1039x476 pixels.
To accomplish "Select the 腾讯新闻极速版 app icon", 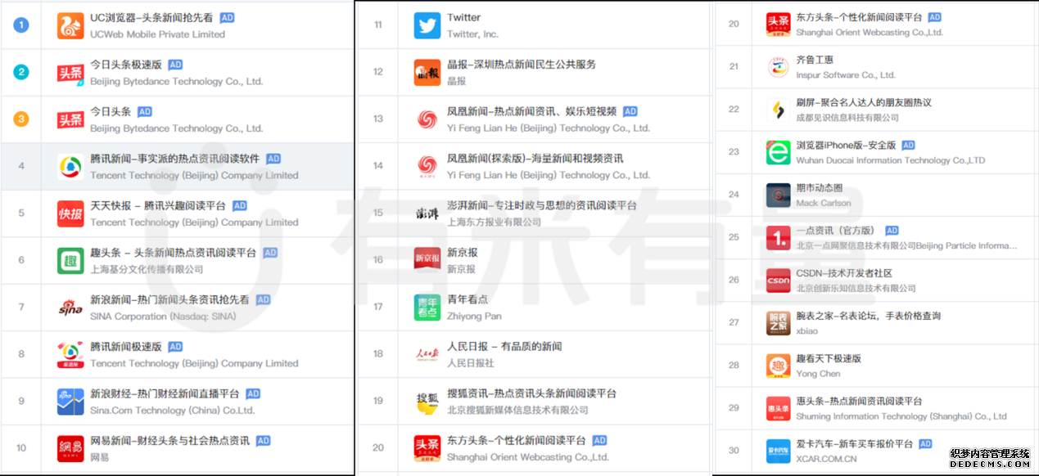I will coord(70,355).
